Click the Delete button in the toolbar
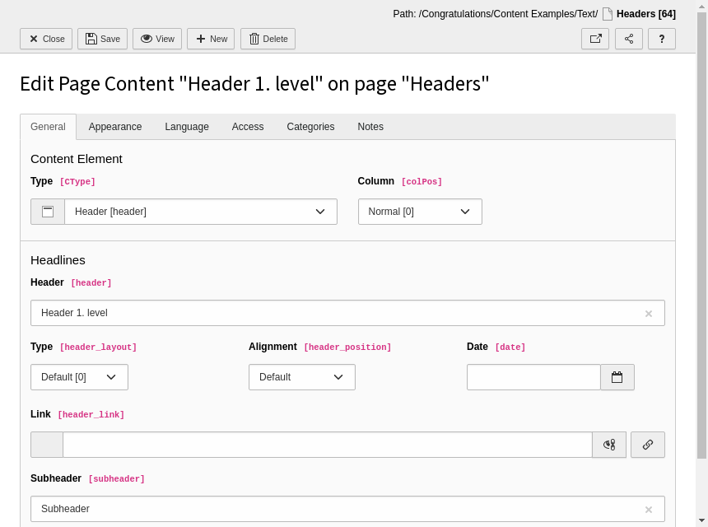The width and height of the screenshot is (708, 527). tap(268, 39)
